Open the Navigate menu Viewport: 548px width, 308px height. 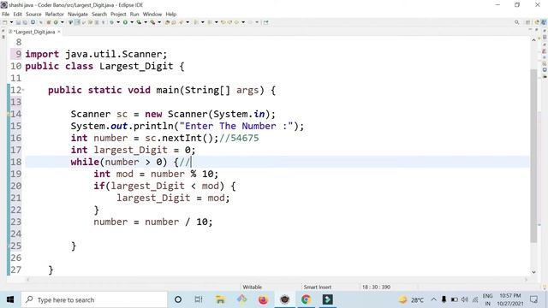pyautogui.click(x=78, y=15)
